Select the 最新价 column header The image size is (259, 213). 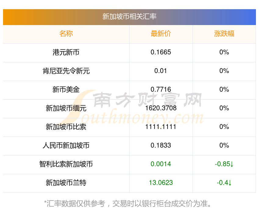pos(161,34)
